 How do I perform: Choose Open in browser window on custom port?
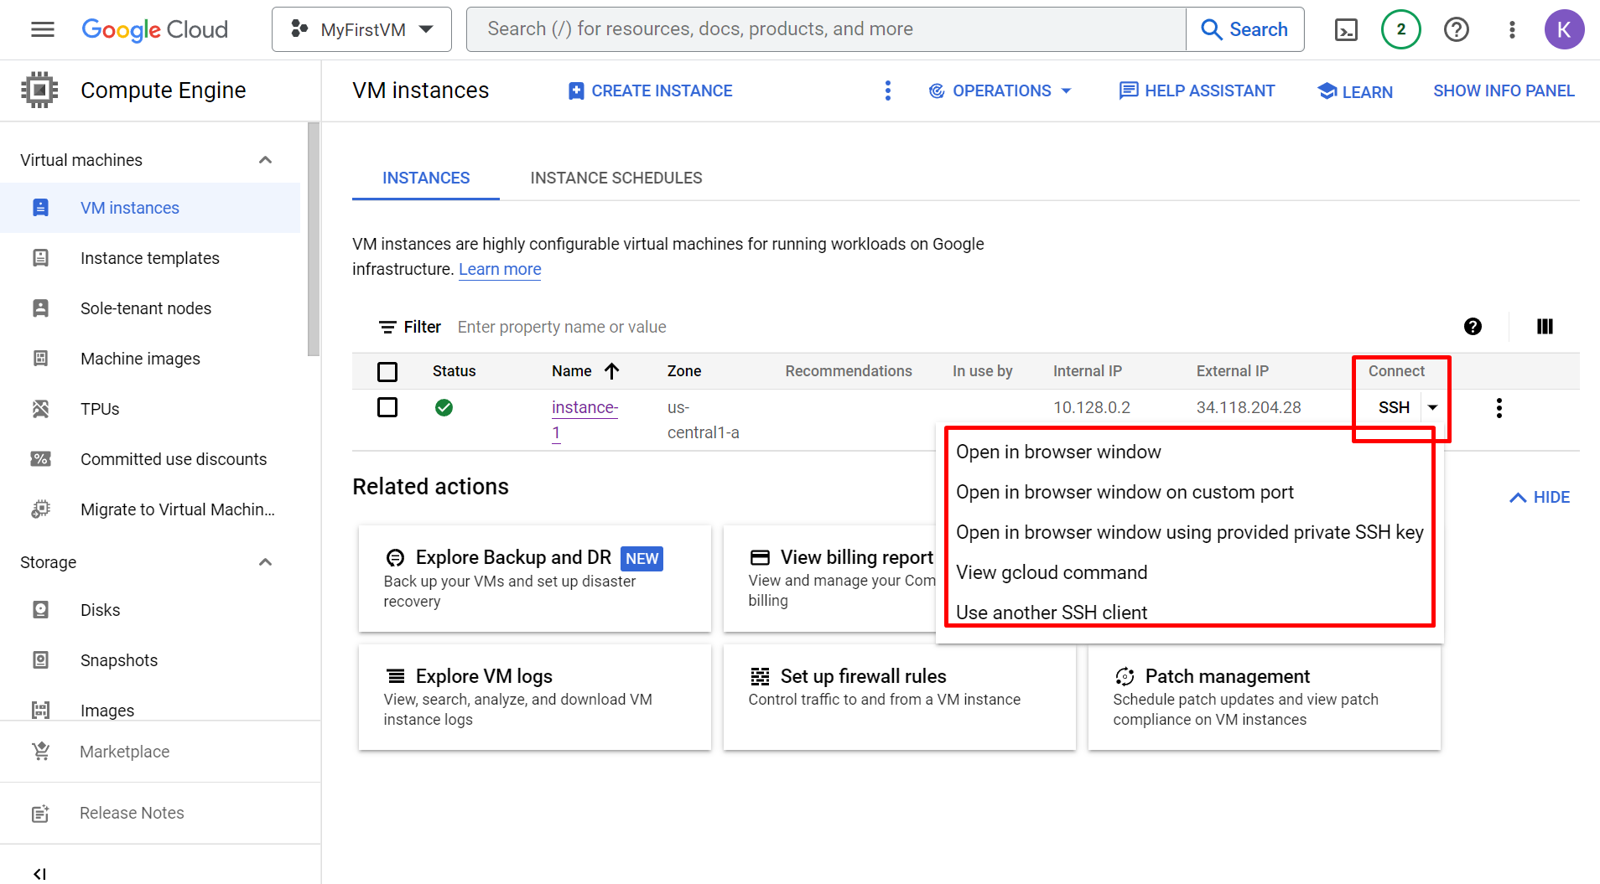point(1189,492)
